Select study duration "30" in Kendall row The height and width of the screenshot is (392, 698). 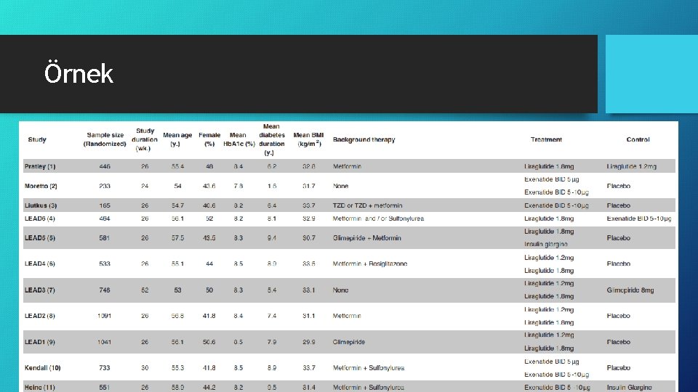145,368
